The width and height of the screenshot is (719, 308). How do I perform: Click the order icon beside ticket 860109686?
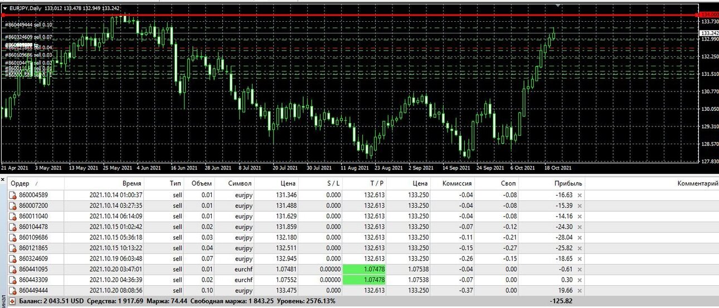[12, 238]
